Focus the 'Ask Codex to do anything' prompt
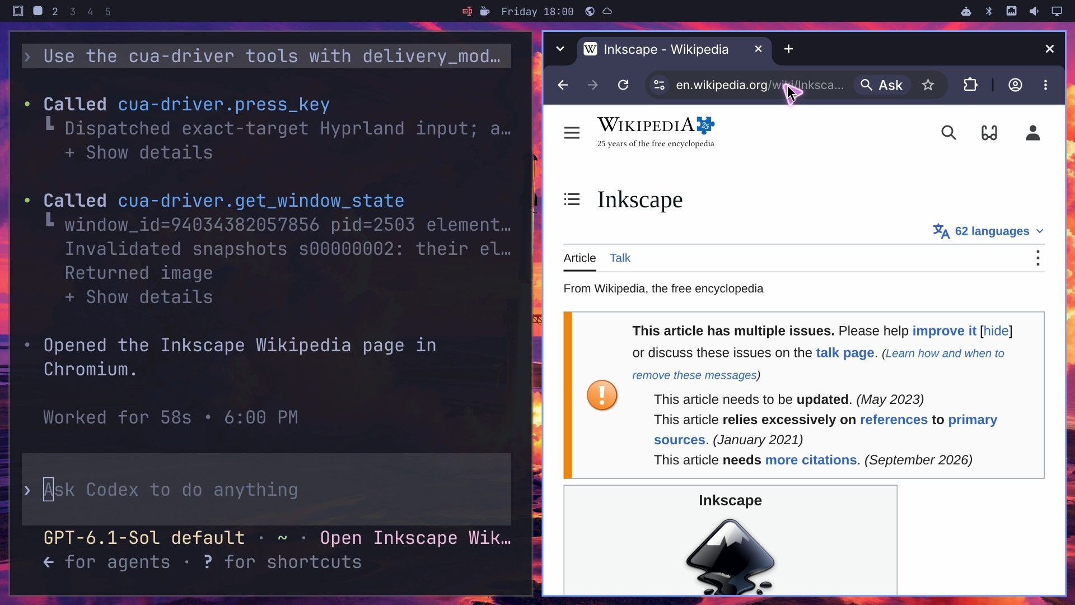 click(266, 490)
